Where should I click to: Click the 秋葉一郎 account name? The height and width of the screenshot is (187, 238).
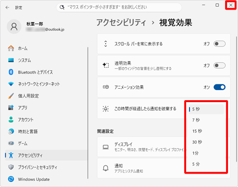[x=35, y=24]
